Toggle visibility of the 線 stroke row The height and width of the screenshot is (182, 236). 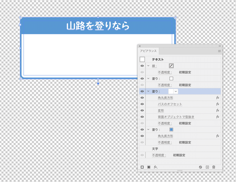(x=142, y=66)
